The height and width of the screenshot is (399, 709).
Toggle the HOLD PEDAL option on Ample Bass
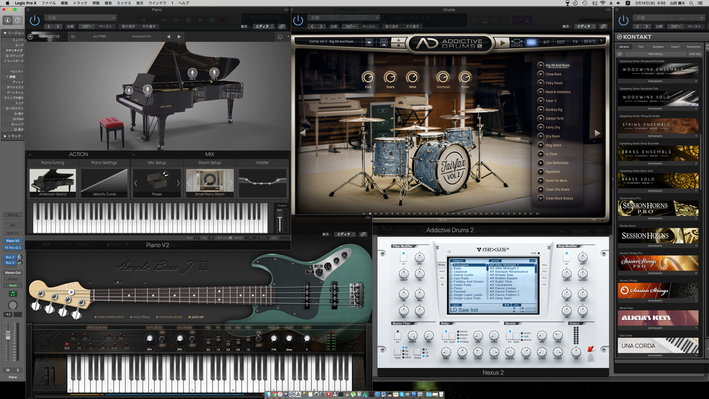click(140, 318)
